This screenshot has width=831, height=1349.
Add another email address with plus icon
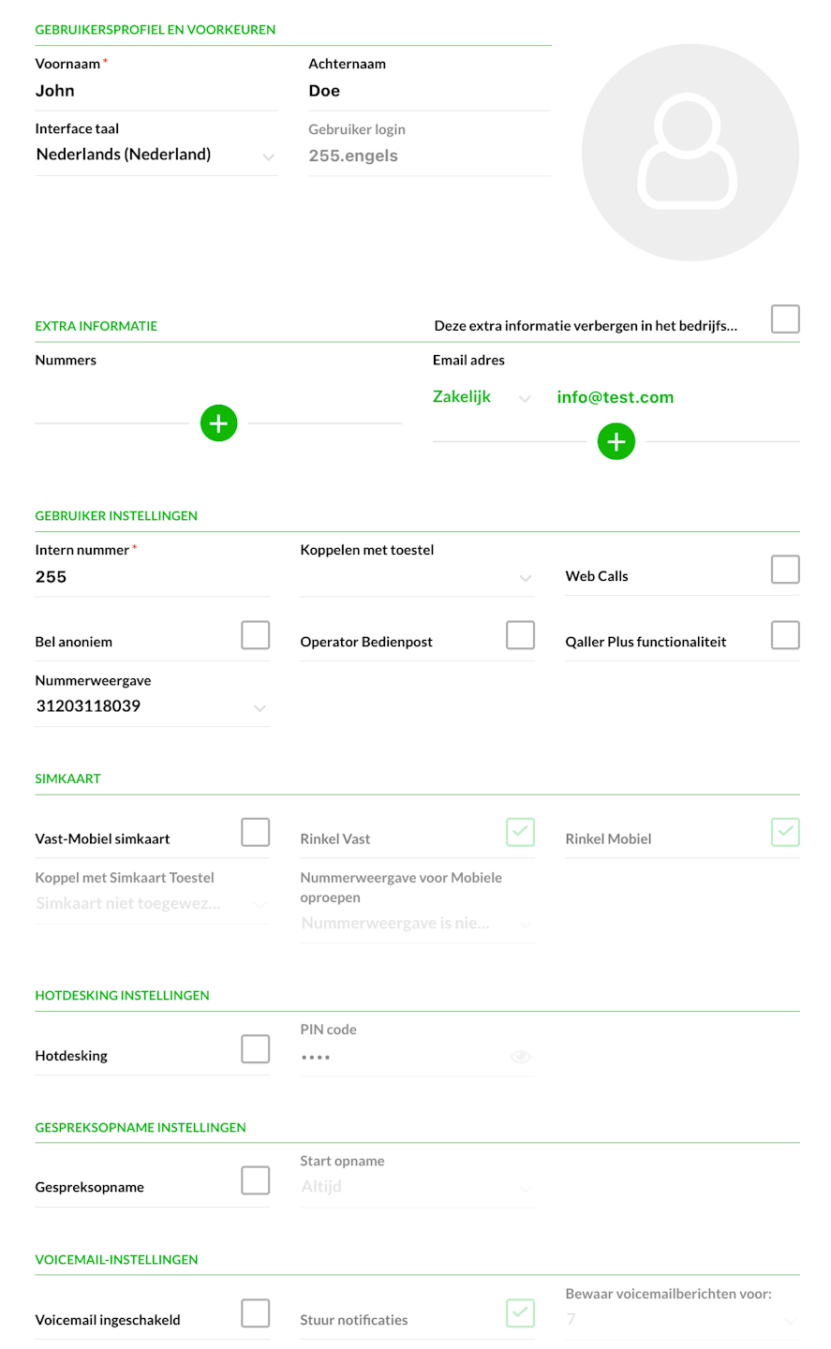616,441
